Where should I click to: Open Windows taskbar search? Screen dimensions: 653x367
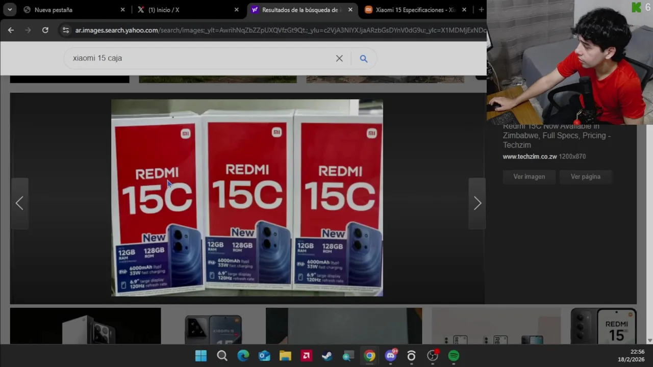click(x=222, y=356)
